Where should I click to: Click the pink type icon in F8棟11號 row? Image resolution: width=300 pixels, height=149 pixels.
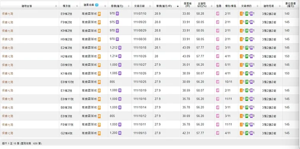218,125
